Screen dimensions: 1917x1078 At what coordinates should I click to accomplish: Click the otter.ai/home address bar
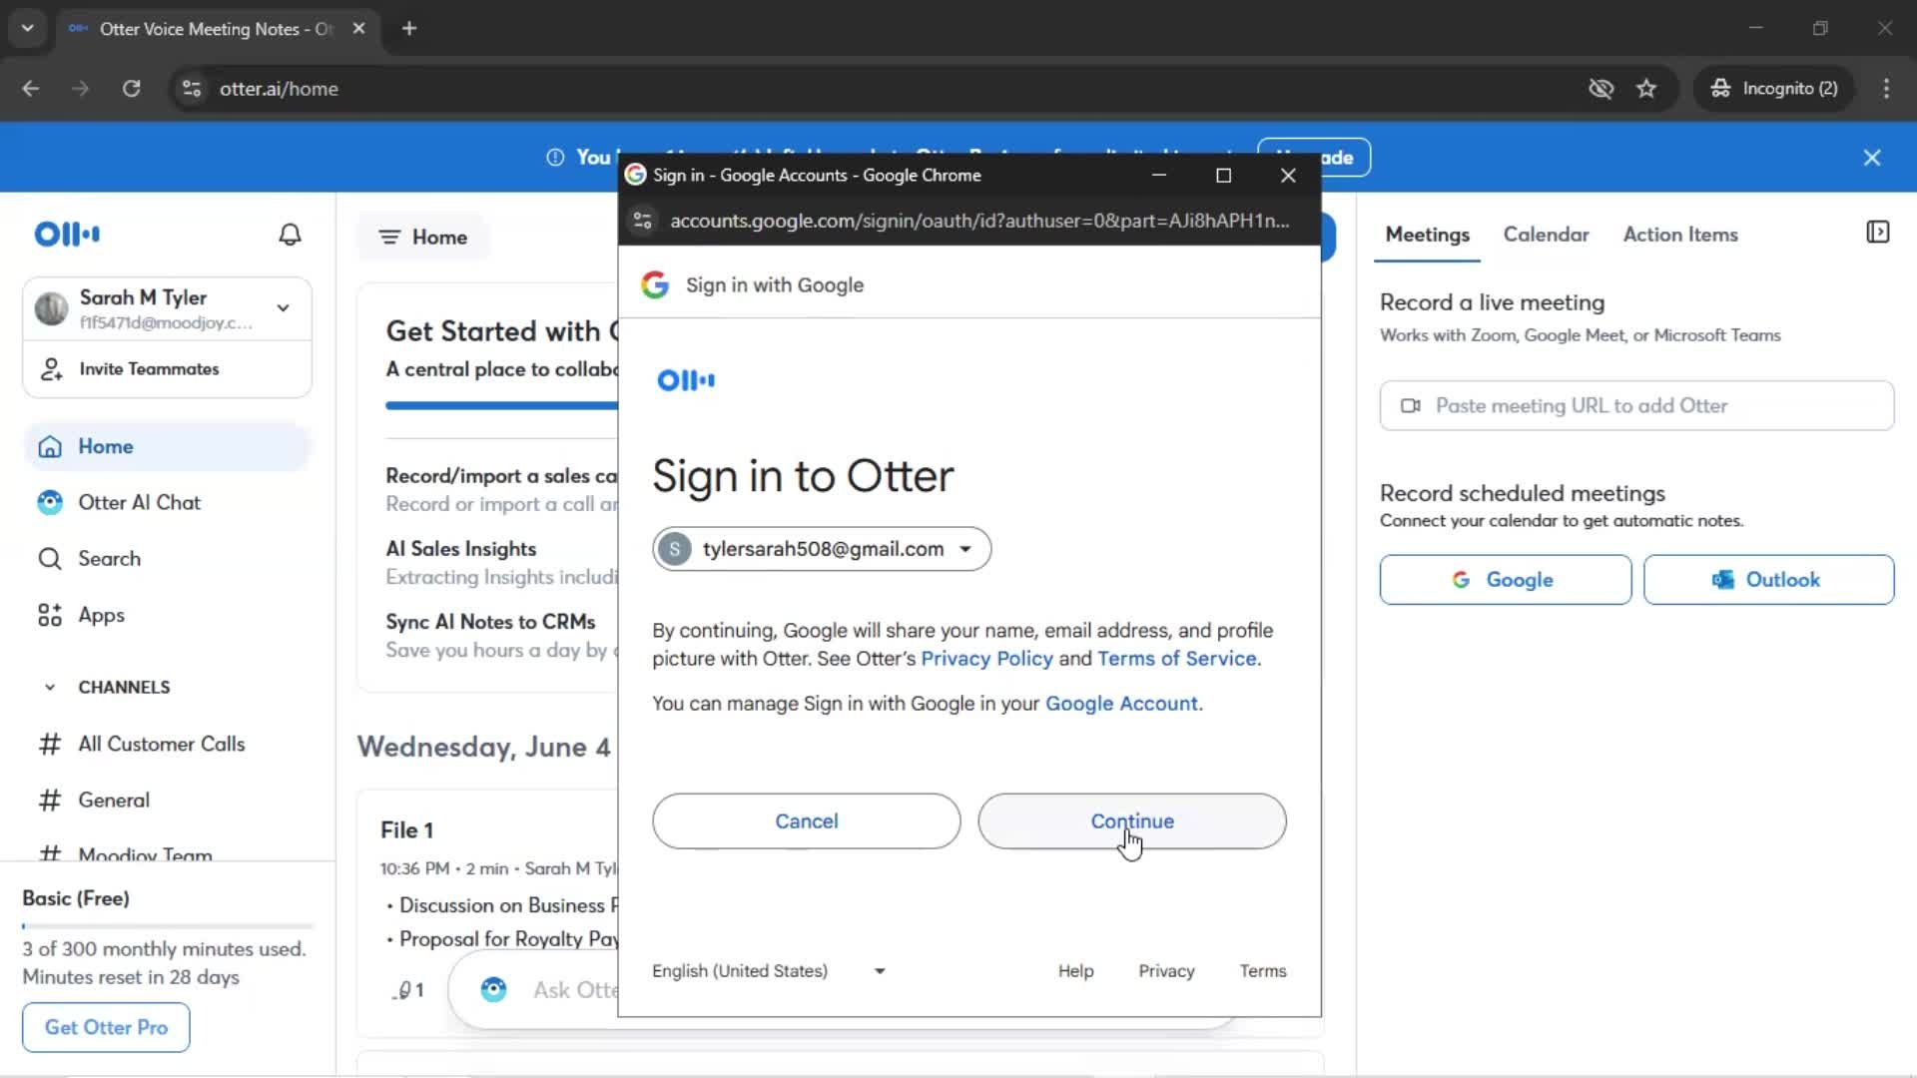pos(879,89)
